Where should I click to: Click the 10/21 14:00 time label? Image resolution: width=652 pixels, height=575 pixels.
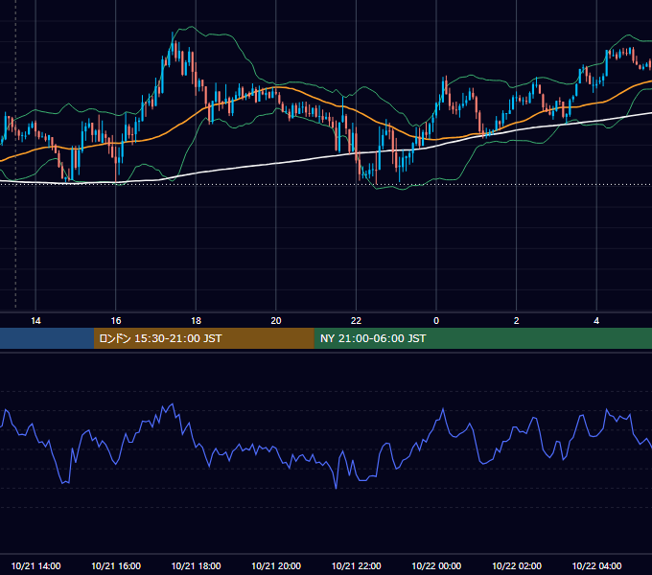pos(35,565)
